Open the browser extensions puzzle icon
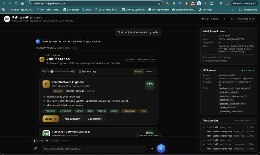This screenshot has width=260, height=155. click(x=212, y=3)
